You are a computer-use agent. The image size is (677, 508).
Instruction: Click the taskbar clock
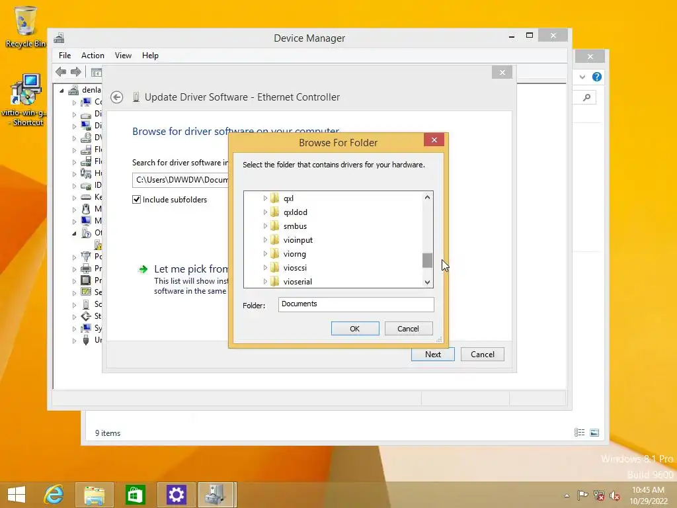click(x=649, y=495)
